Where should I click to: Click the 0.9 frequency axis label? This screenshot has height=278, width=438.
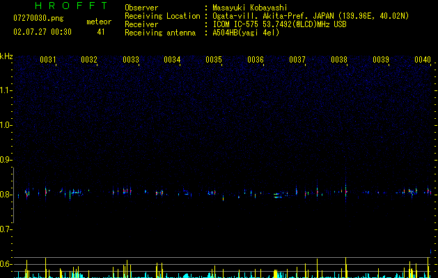pos(6,160)
